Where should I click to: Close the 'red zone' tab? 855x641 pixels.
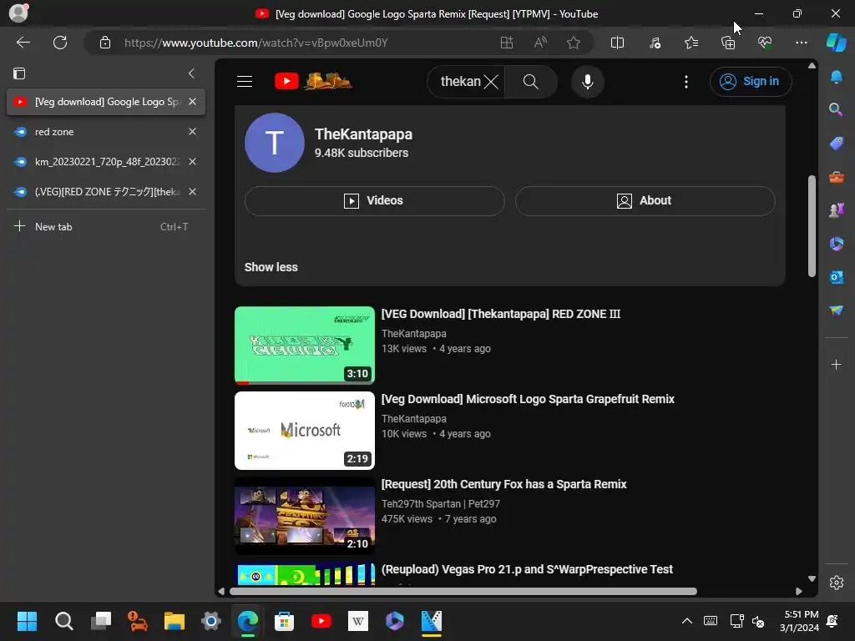pos(193,132)
